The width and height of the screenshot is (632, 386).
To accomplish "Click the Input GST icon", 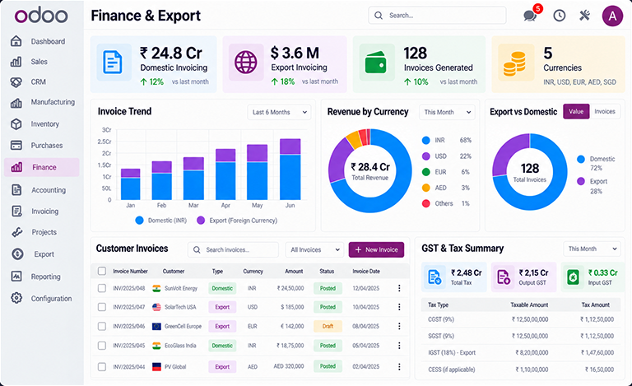I will [x=573, y=277].
